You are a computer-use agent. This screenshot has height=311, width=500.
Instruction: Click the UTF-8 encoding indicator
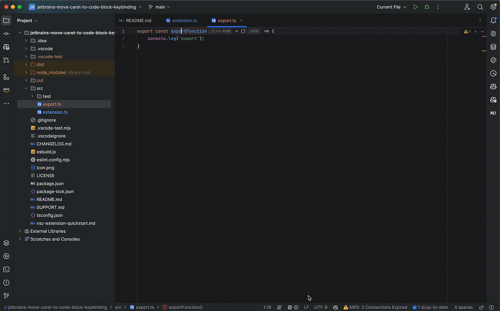click(x=320, y=307)
